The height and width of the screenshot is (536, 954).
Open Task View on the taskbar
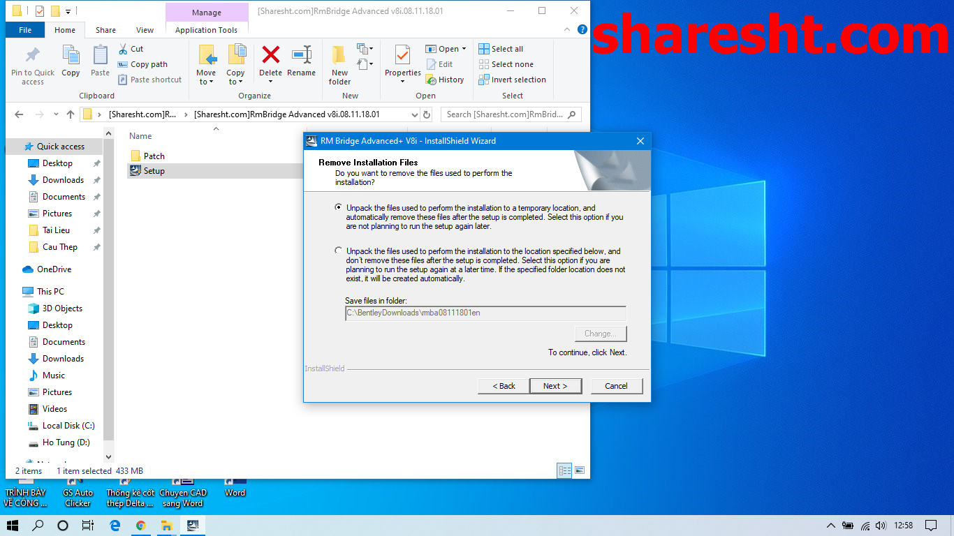click(88, 526)
